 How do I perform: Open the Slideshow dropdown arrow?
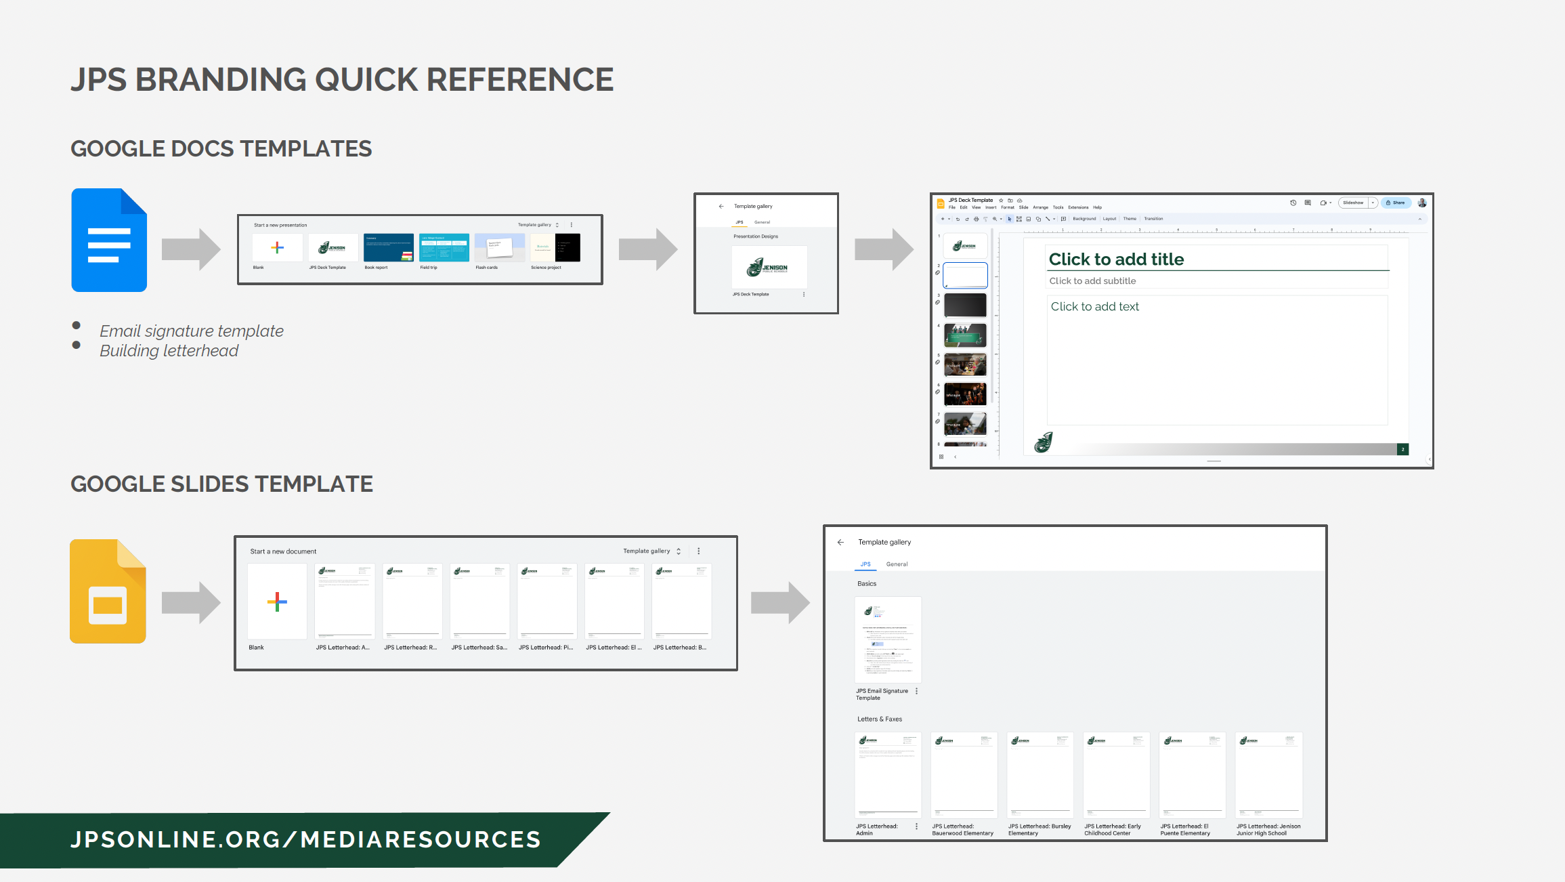click(1373, 203)
